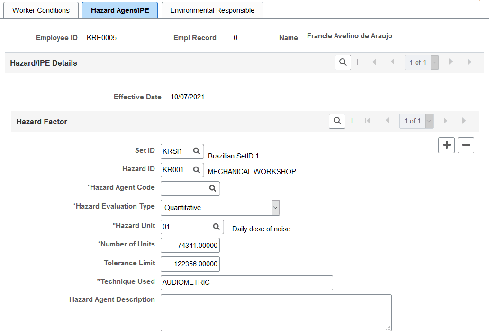The width and height of the screenshot is (489, 334).
Task: Click the next row arrow in Hazard/IPE Details
Action: click(450, 62)
